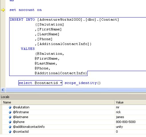Viewport: 146px width, 137px height.
Task: Click the @phone variable cube icon
Action: pyautogui.click(x=10, y=122)
